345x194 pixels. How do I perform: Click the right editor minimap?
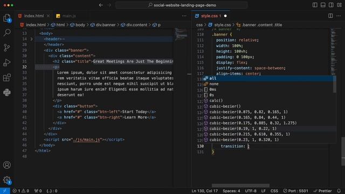click(335, 52)
